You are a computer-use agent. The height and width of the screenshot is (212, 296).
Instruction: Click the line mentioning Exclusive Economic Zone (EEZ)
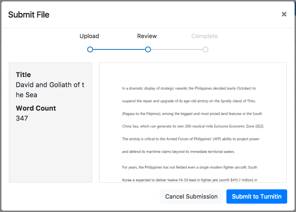(x=193, y=126)
